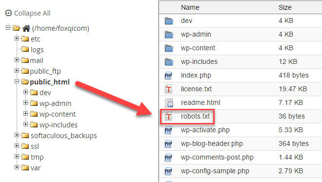Open the (/home/foxqicom) root label
The image size is (322, 182).
coord(60,28)
